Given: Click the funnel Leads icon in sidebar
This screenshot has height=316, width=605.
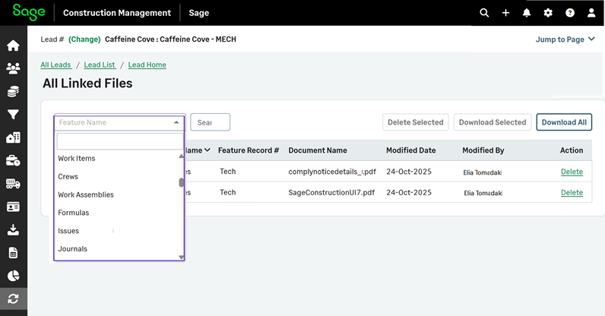Looking at the screenshot, I should (13, 115).
